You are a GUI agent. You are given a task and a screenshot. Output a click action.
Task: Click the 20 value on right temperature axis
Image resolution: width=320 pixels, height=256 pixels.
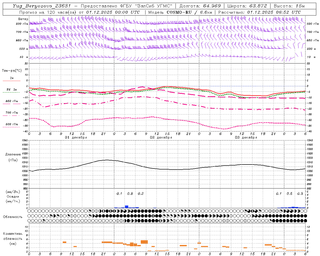(308, 63)
